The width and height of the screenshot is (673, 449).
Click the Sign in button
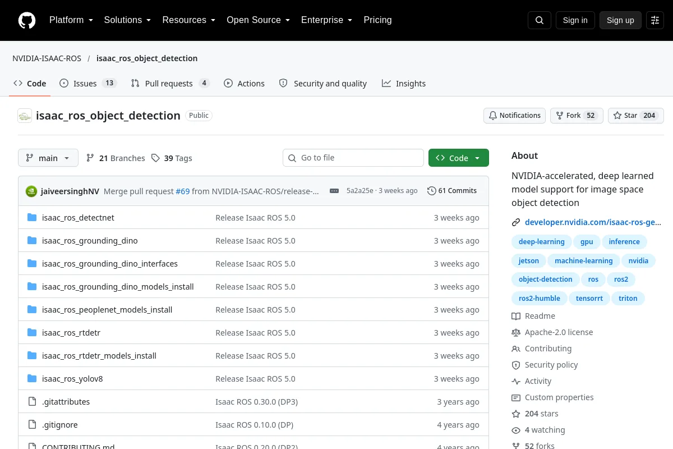tap(575, 20)
